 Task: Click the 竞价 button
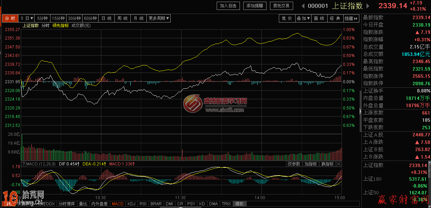click(287, 18)
